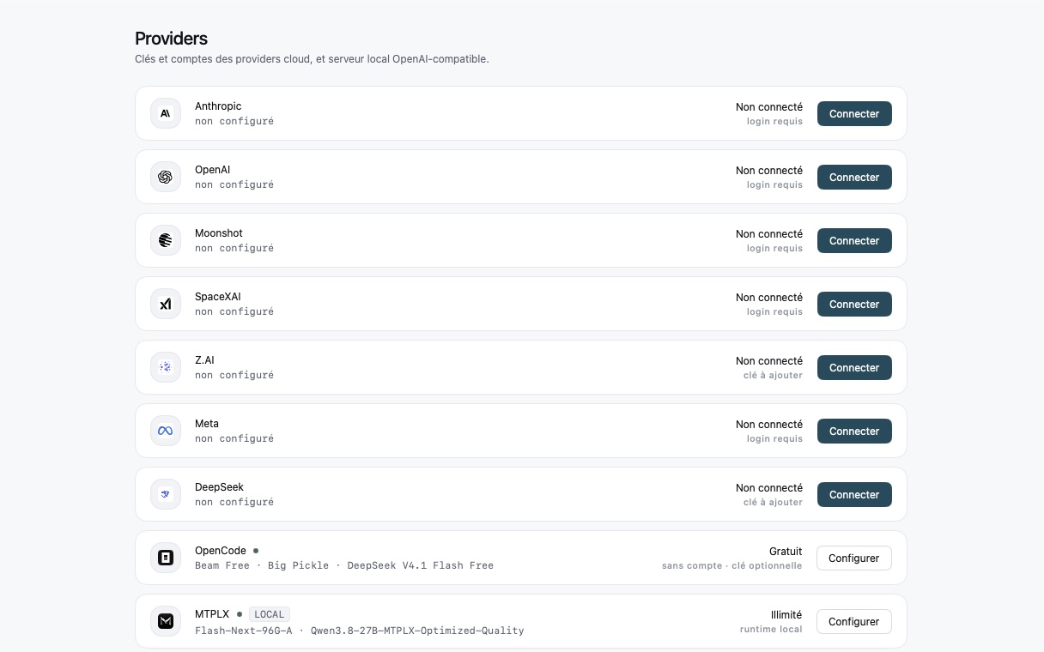The height and width of the screenshot is (652, 1044).
Task: Click the LOCAL badge next to MTPLX
Action: point(270,614)
